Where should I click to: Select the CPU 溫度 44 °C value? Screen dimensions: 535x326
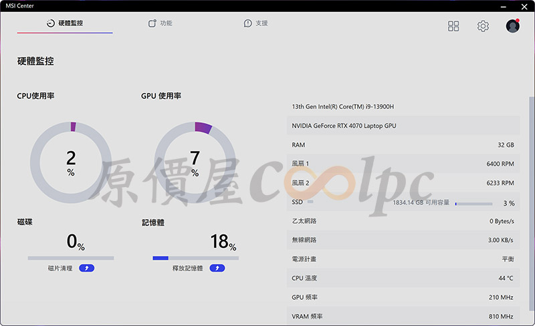point(506,279)
